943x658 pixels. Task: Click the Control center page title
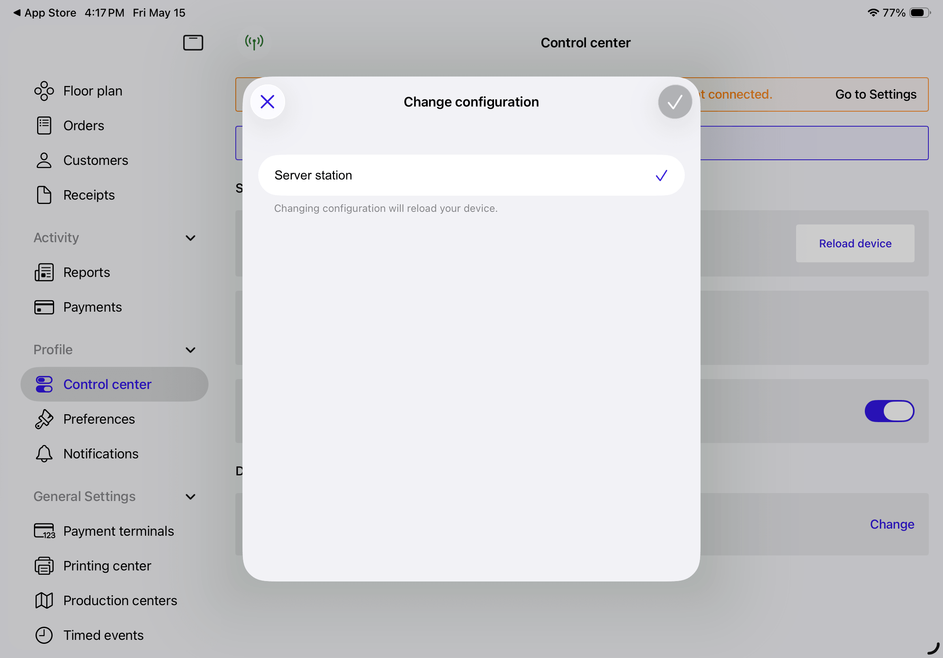coord(585,43)
